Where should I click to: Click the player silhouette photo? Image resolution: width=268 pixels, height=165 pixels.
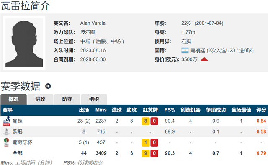(x=24, y=43)
